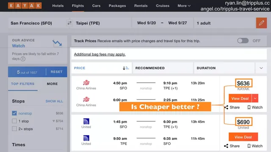This screenshot has height=152, width=271.
Task: Edit search with the pencil button
Action: (261, 23)
